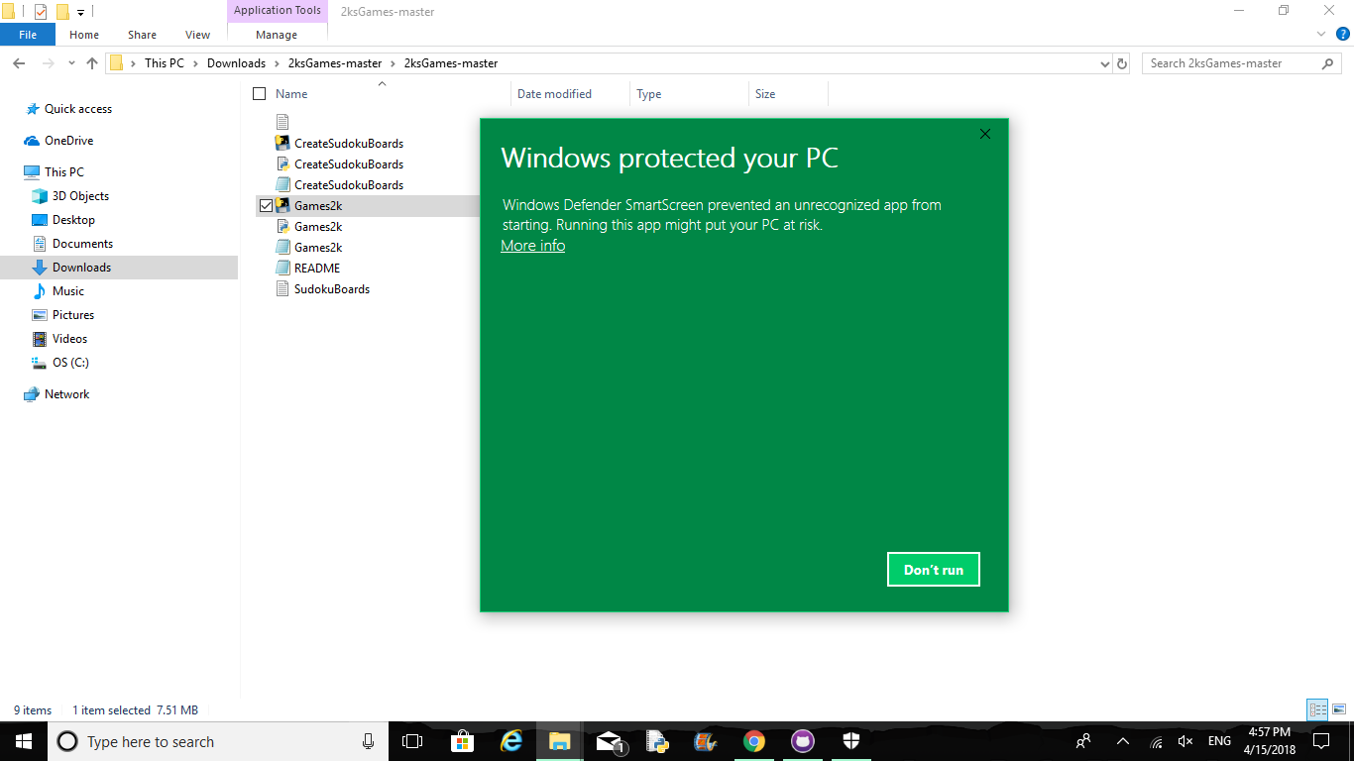The height and width of the screenshot is (761, 1354).
Task: Click the More info link
Action: pos(532,245)
